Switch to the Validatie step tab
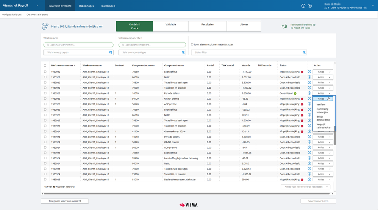This screenshot has height=210, width=378. coord(171,26)
